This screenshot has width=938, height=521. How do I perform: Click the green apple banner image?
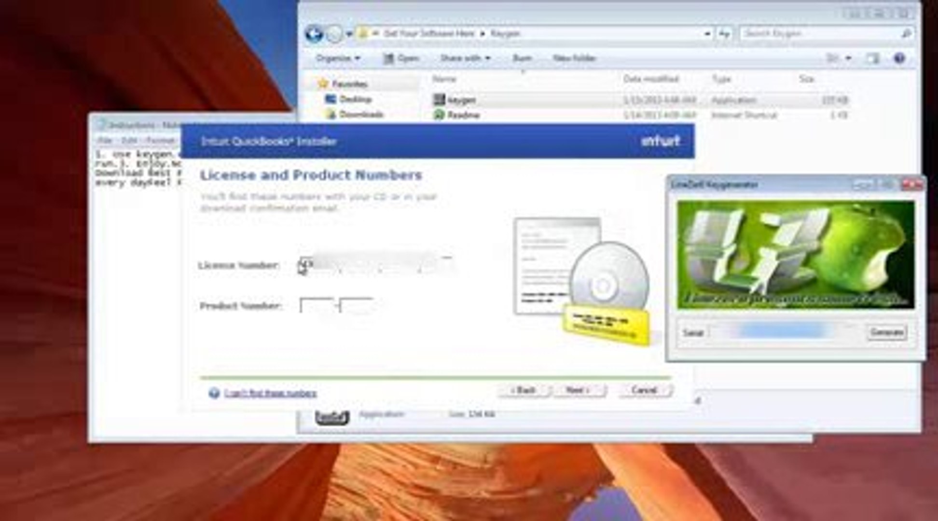(x=796, y=255)
